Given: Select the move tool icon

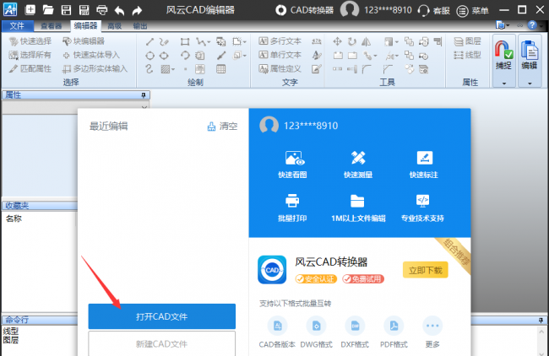Looking at the screenshot, I should click(337, 41).
